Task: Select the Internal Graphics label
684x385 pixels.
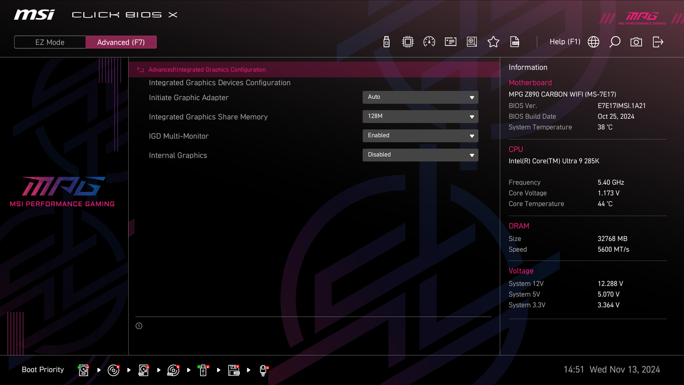Action: [178, 155]
